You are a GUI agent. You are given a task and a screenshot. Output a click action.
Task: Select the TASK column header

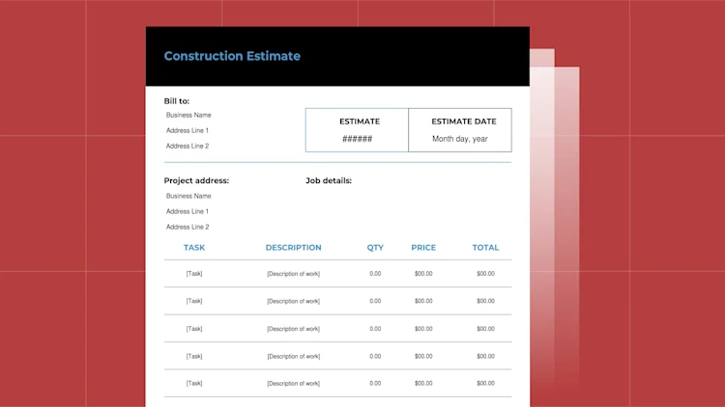pyautogui.click(x=194, y=247)
